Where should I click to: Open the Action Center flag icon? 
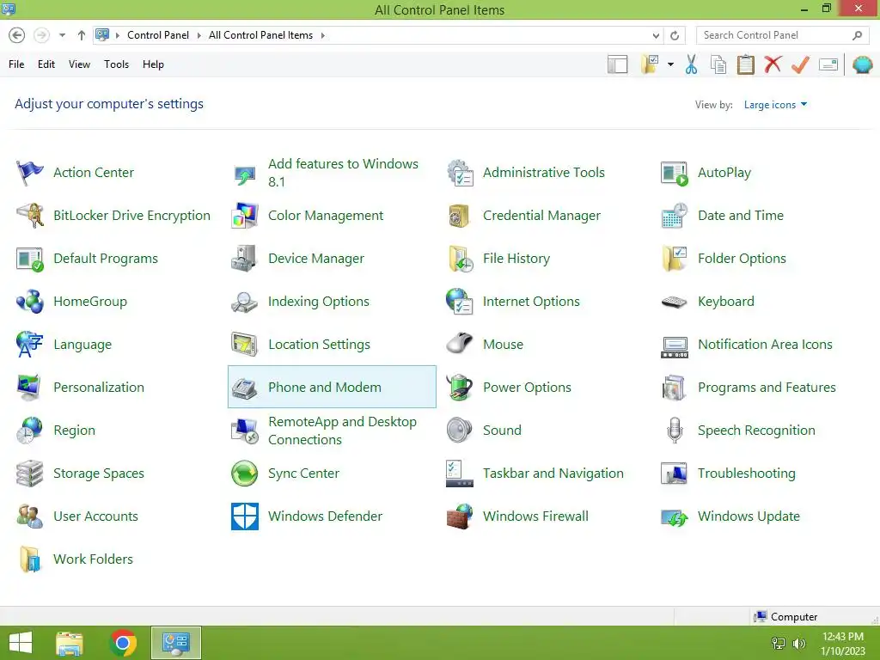click(30, 172)
